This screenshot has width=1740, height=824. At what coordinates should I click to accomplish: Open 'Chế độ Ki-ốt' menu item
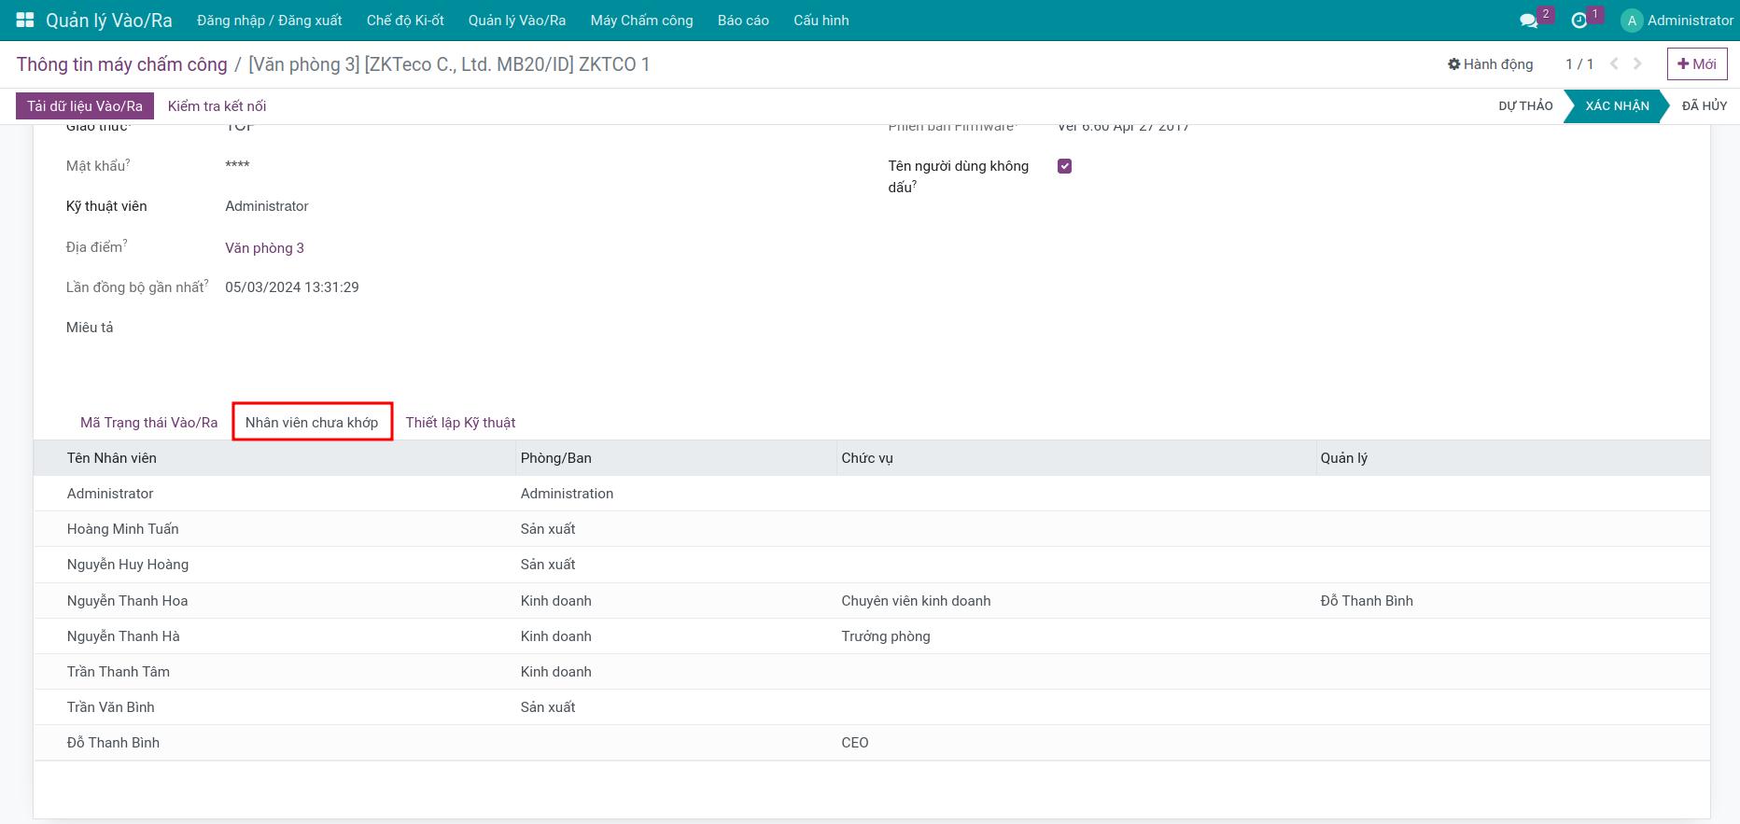[405, 21]
